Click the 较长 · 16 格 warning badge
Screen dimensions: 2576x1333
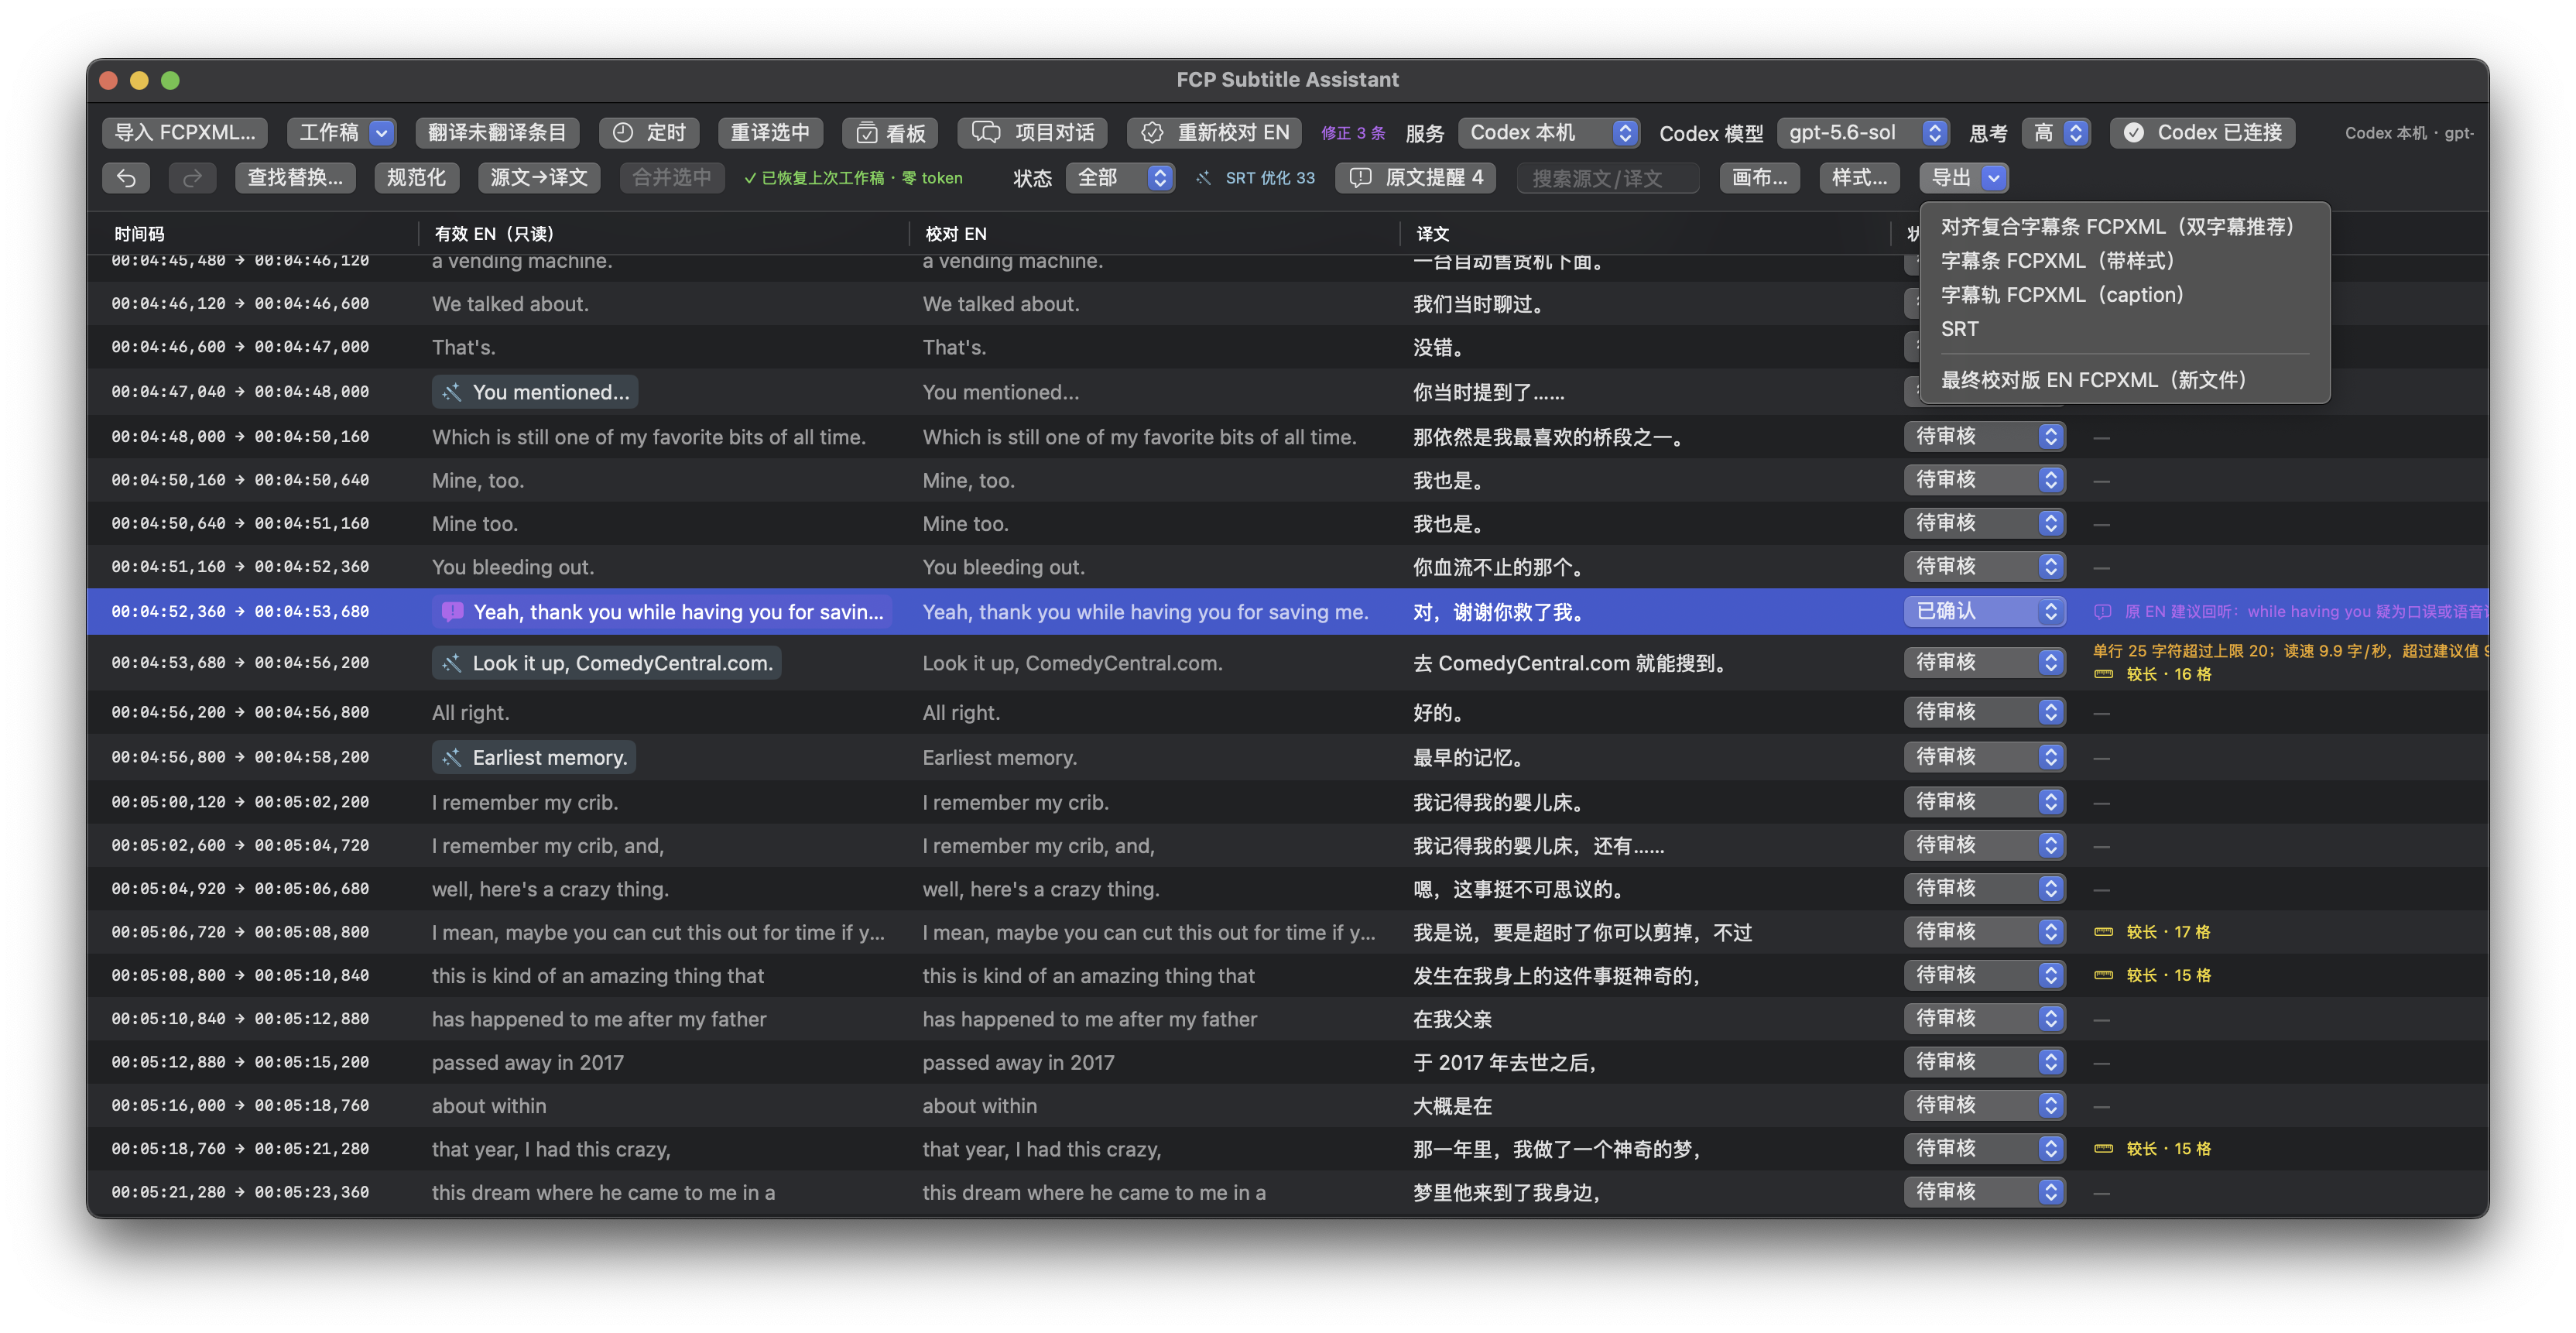tap(2152, 675)
